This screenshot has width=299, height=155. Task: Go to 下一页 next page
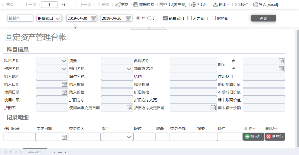(83, 5)
